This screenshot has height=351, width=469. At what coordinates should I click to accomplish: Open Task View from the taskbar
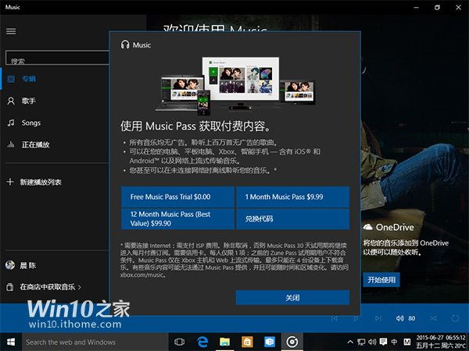coord(179,342)
